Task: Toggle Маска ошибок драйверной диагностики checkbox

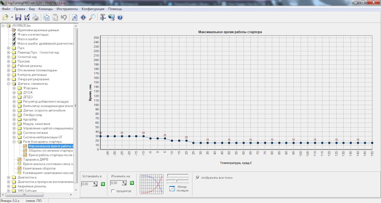Action: coord(14,44)
